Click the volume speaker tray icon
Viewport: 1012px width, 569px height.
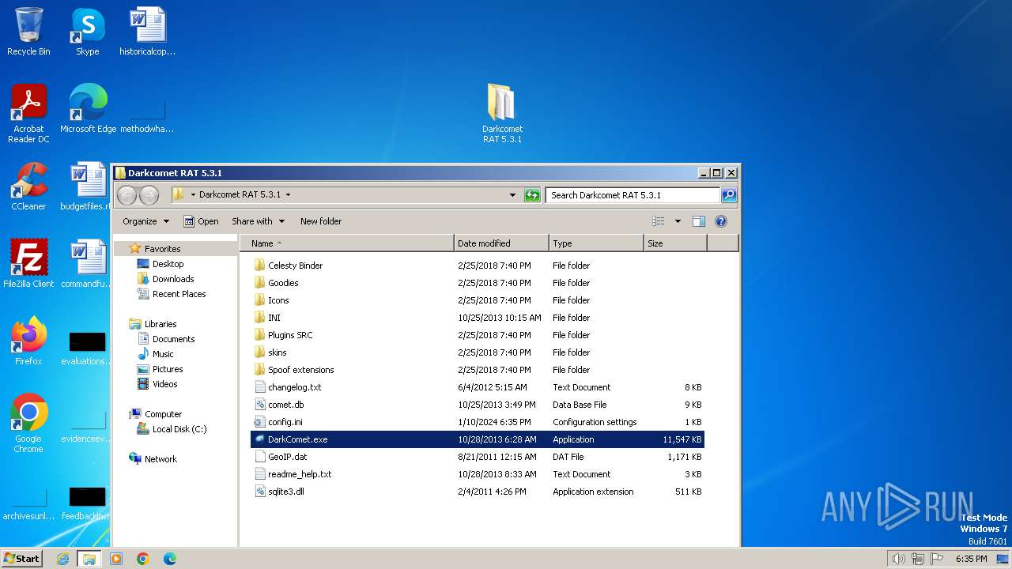pos(898,559)
